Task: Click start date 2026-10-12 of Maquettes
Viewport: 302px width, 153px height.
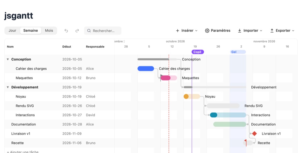Action: click(72, 78)
